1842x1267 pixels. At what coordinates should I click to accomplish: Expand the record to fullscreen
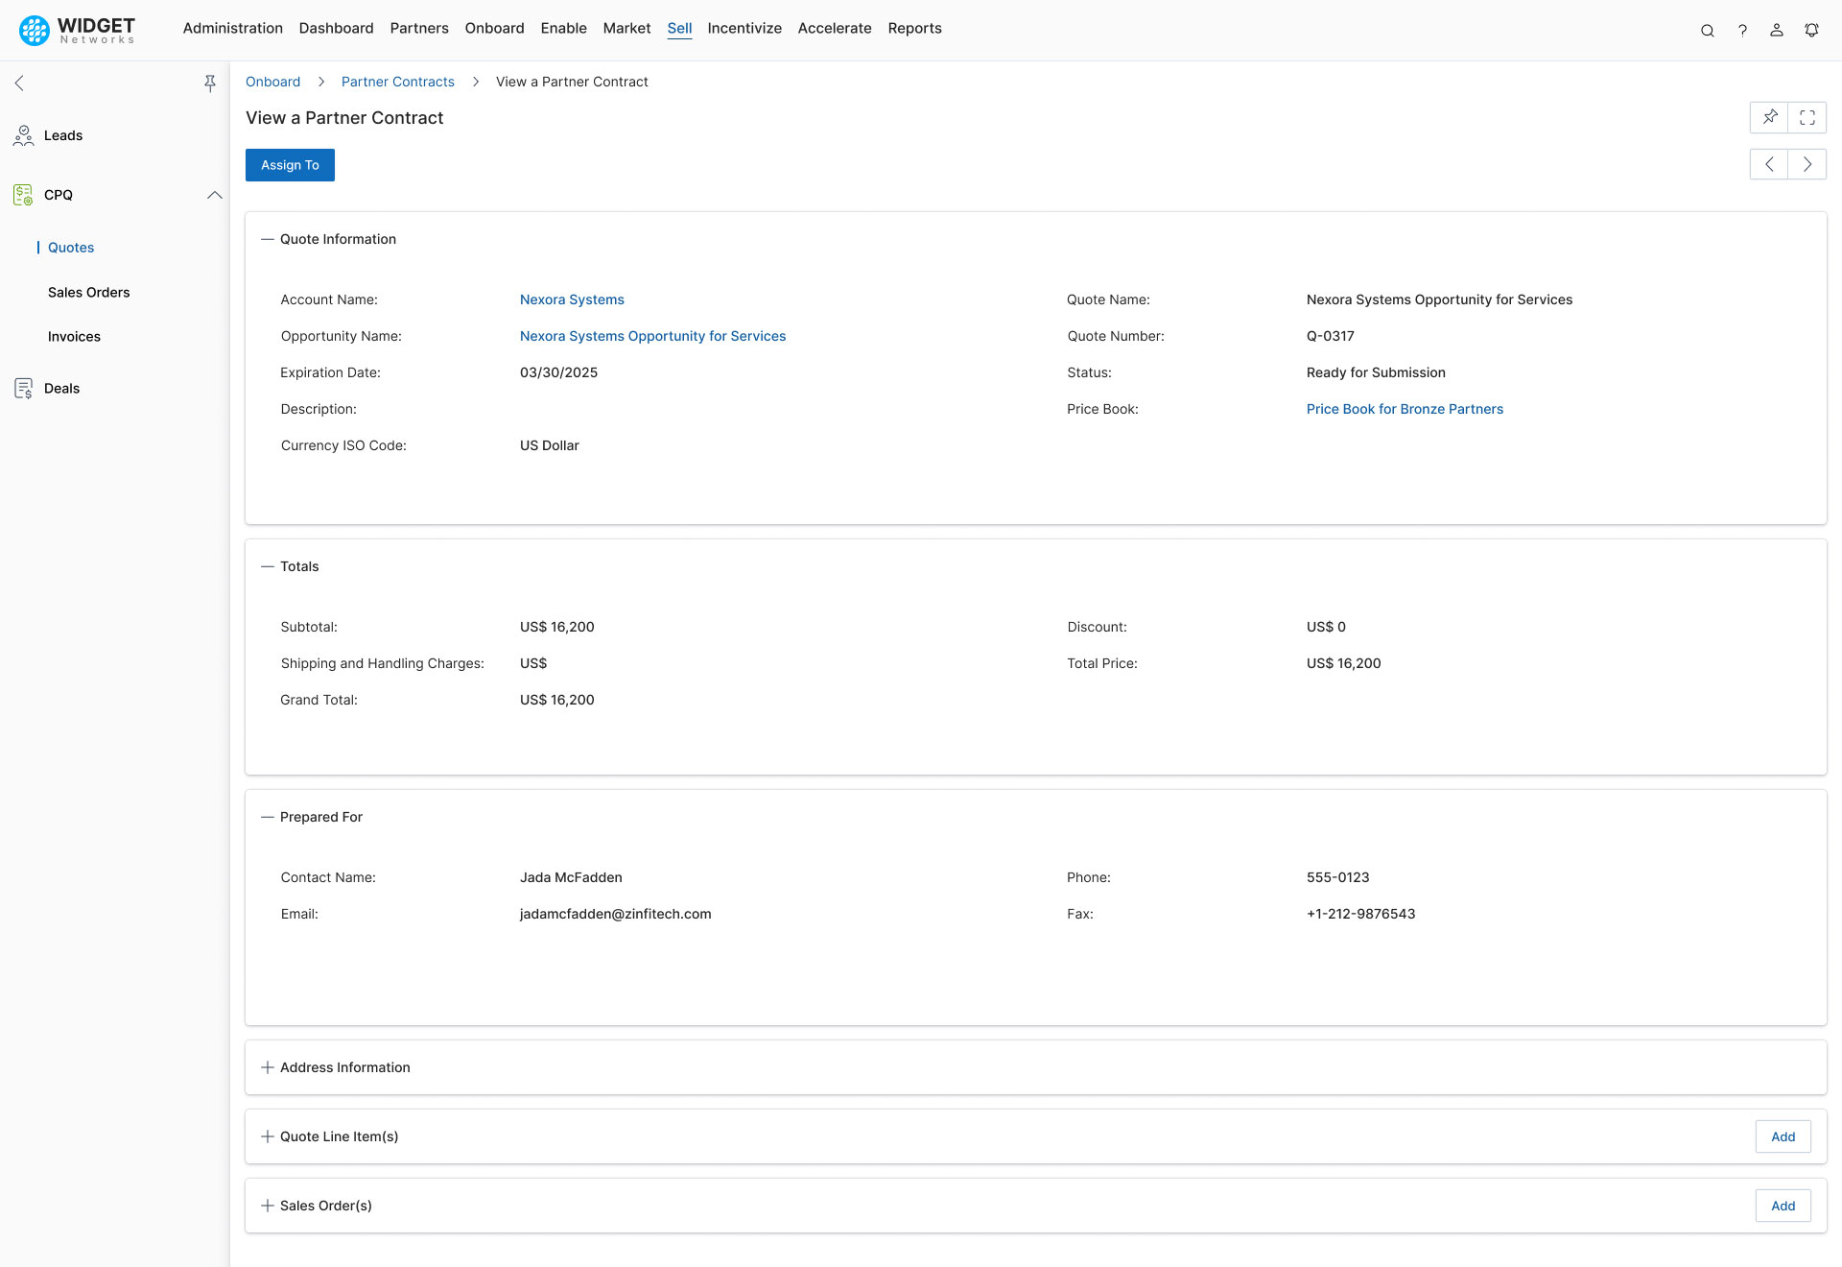(x=1807, y=117)
